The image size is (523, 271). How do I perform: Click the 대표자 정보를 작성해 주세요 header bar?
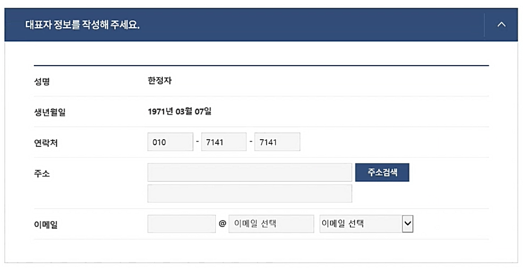[x=261, y=25]
